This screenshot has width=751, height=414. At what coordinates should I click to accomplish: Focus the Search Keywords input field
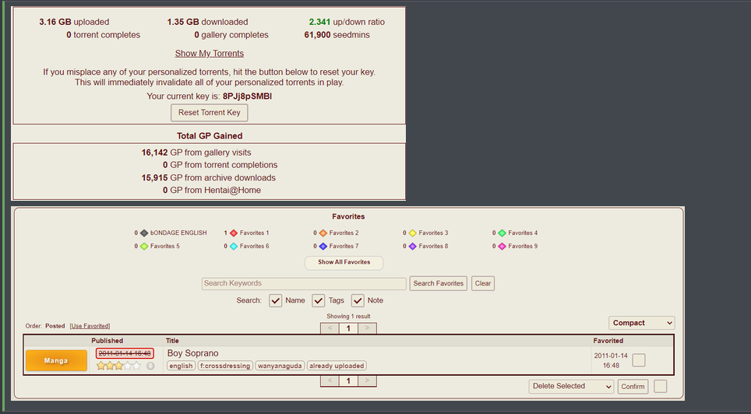click(304, 283)
